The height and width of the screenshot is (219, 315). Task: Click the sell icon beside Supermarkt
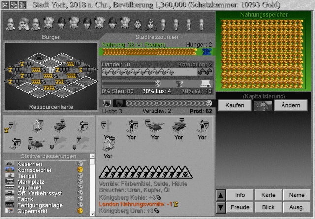click(80, 211)
